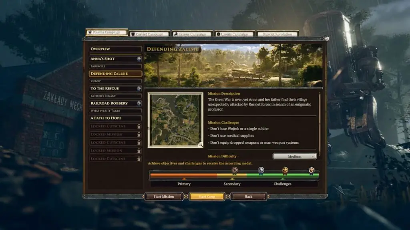
Task: Click the mission minimap thumbnail
Action: 175,120
